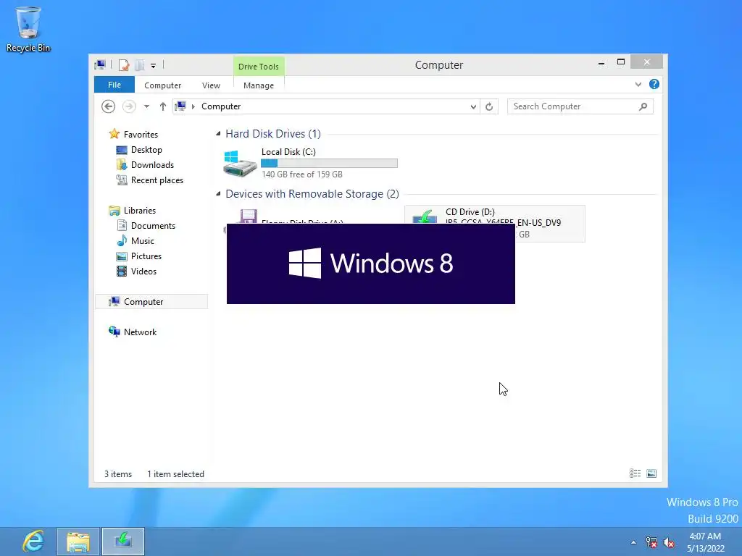The image size is (742, 556).
Task: Select Computer in the navigation pane
Action: (151, 302)
